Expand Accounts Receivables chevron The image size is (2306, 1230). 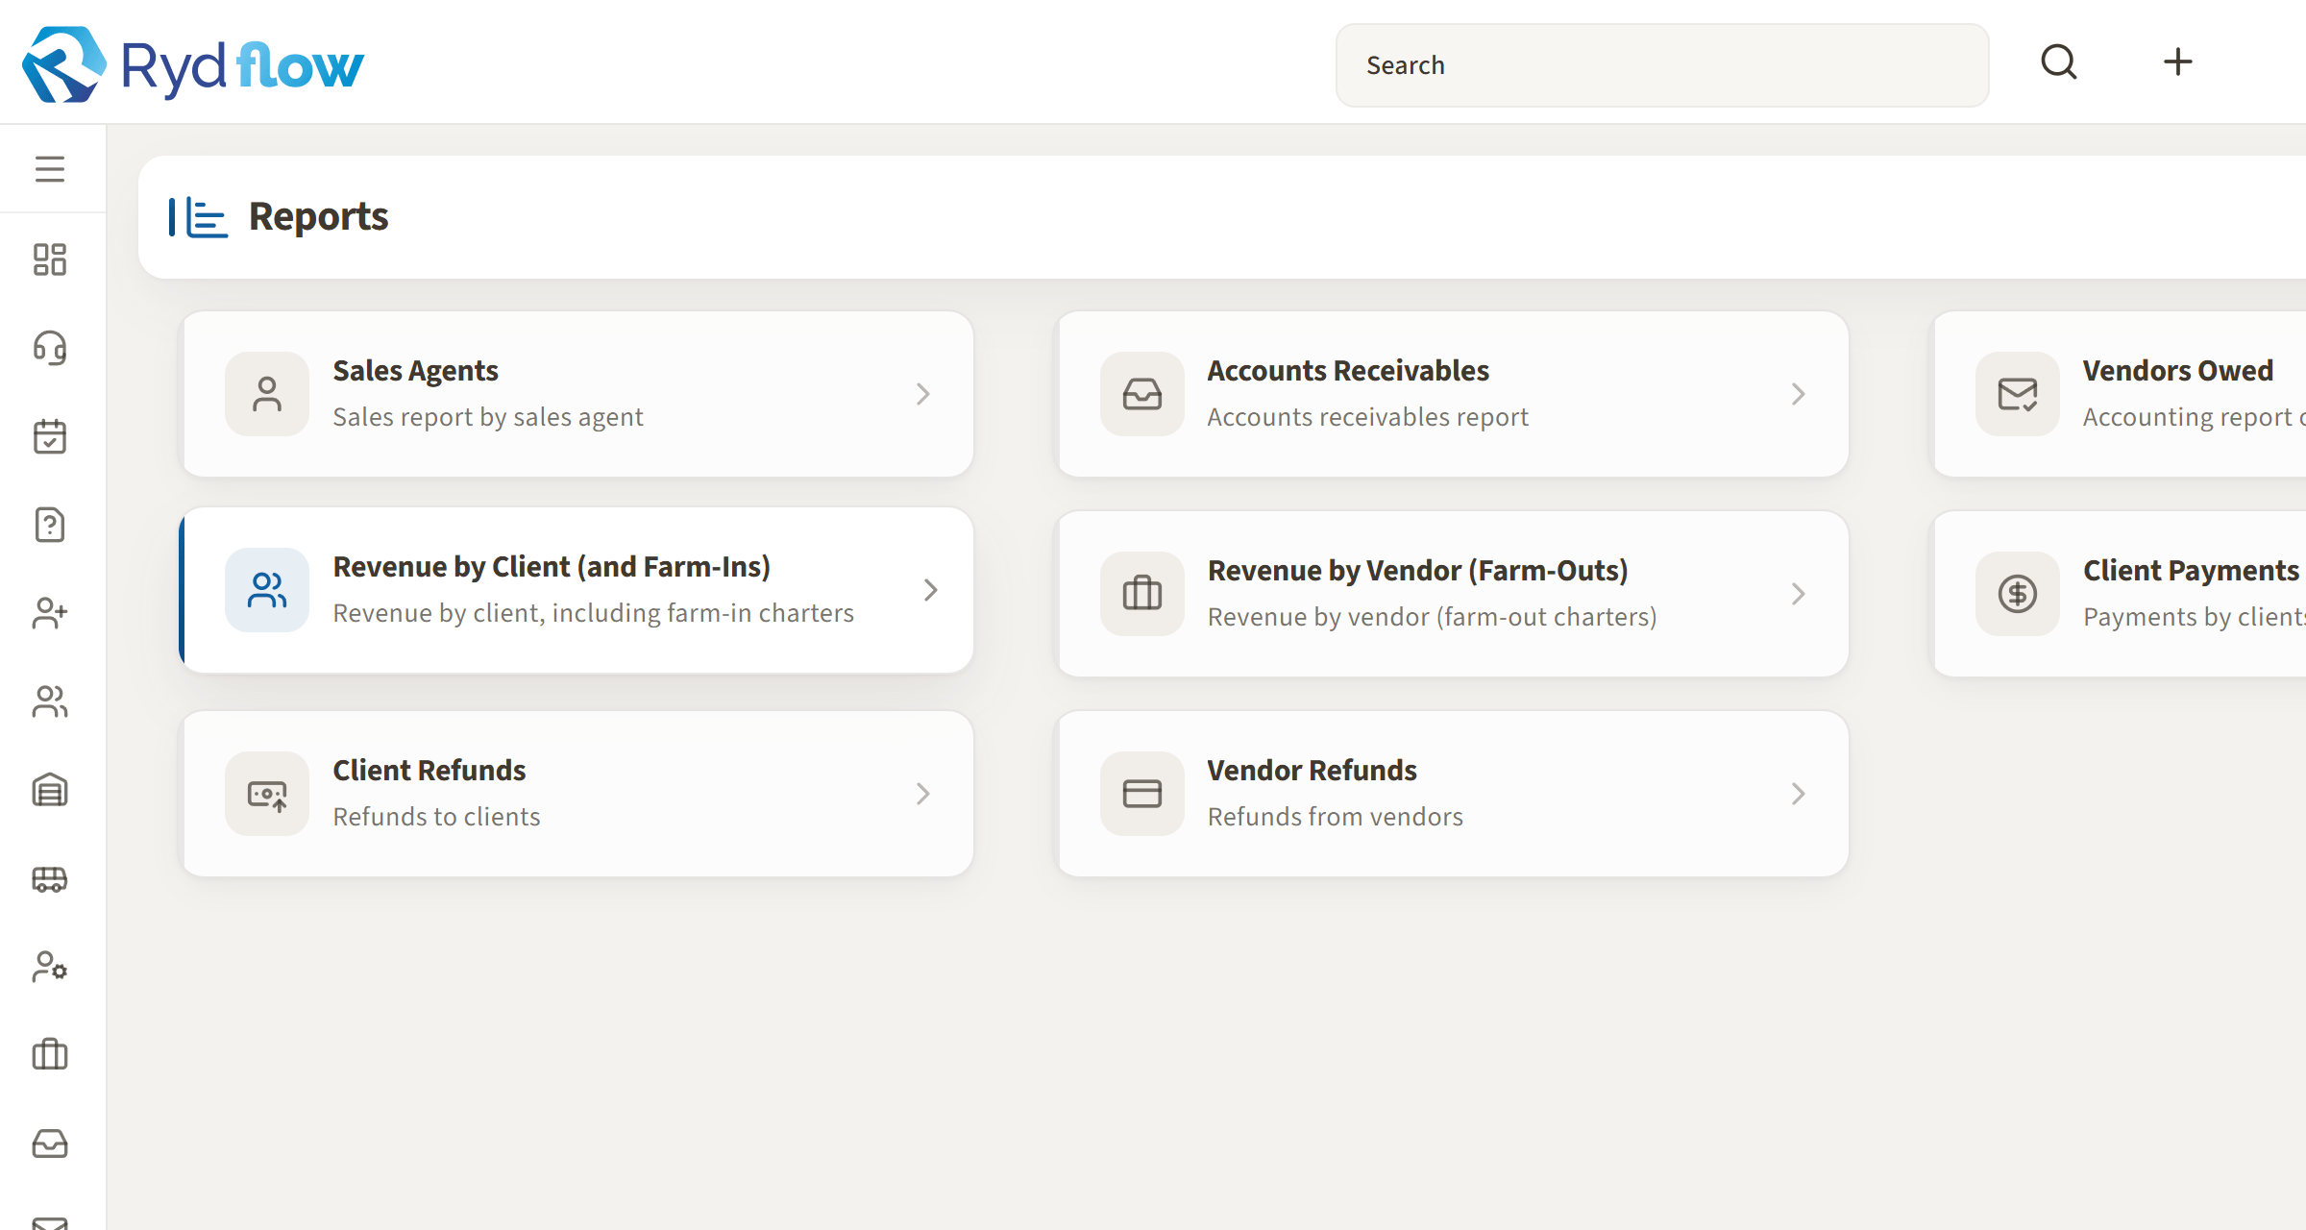1799,394
